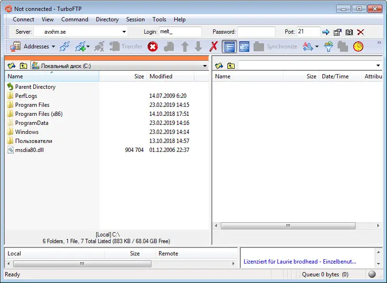Screen dimensions: 387x283
Task: Show hidden toolbar items via overflow chevron
Action: click(x=379, y=43)
